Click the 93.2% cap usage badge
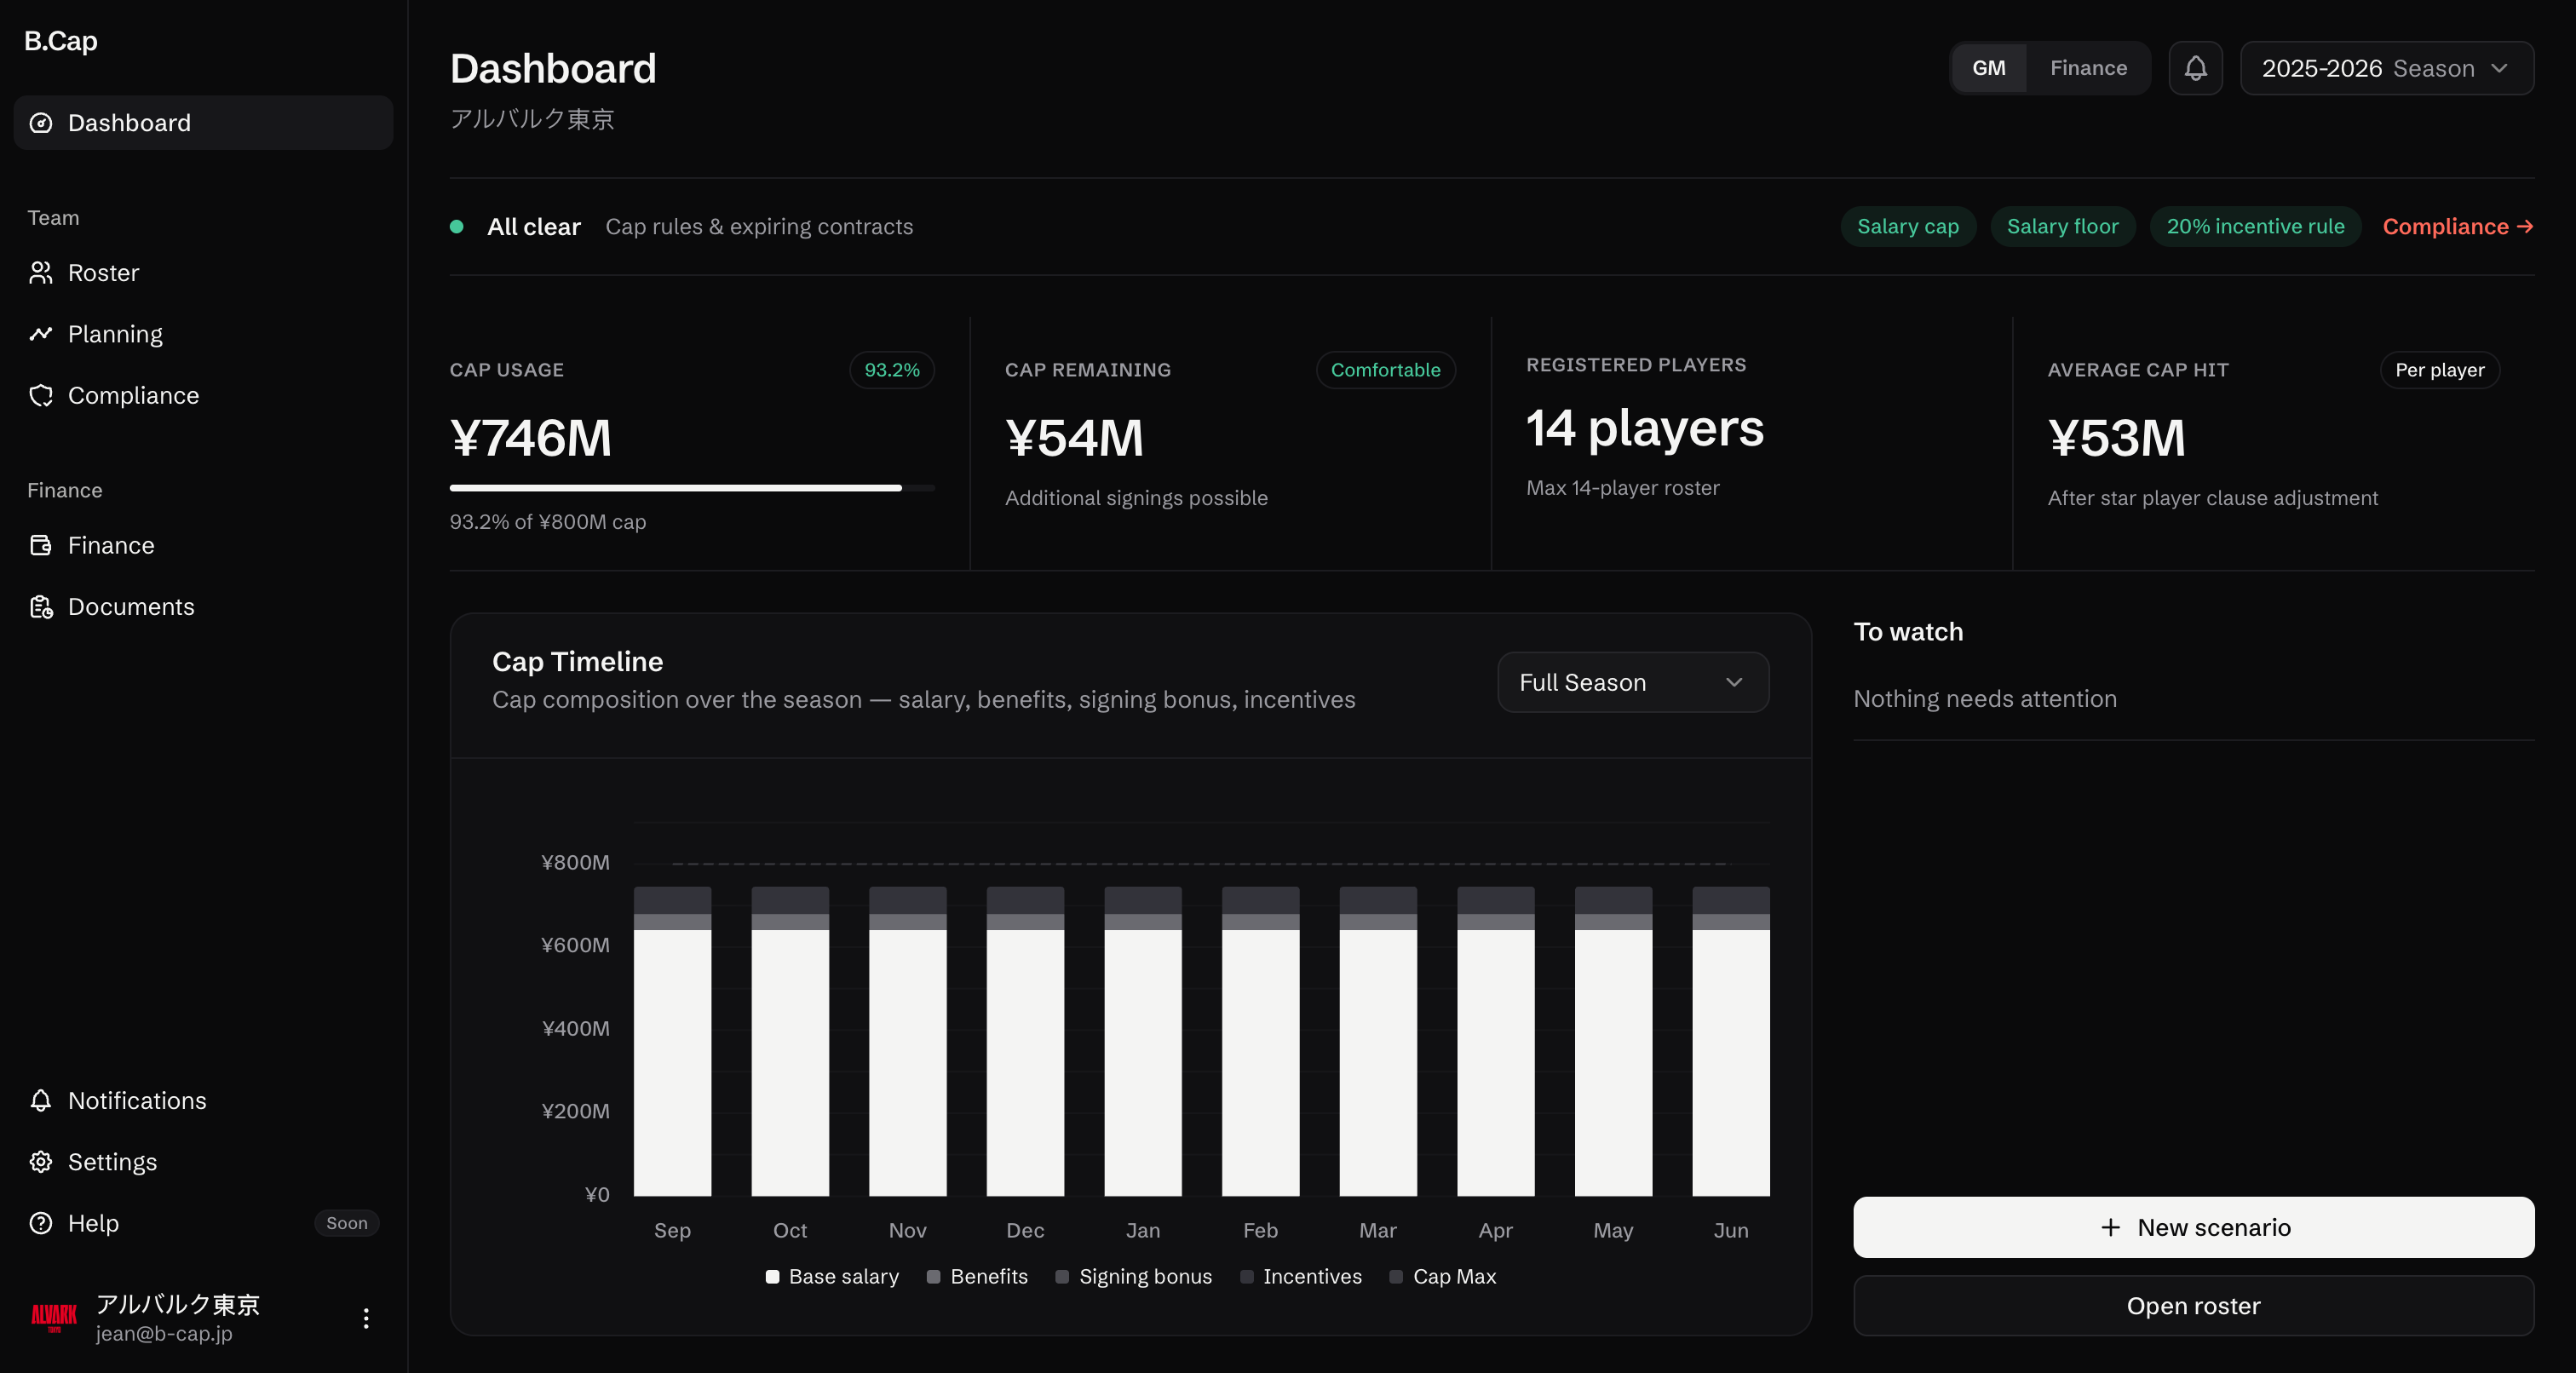2576x1373 pixels. coord(892,370)
